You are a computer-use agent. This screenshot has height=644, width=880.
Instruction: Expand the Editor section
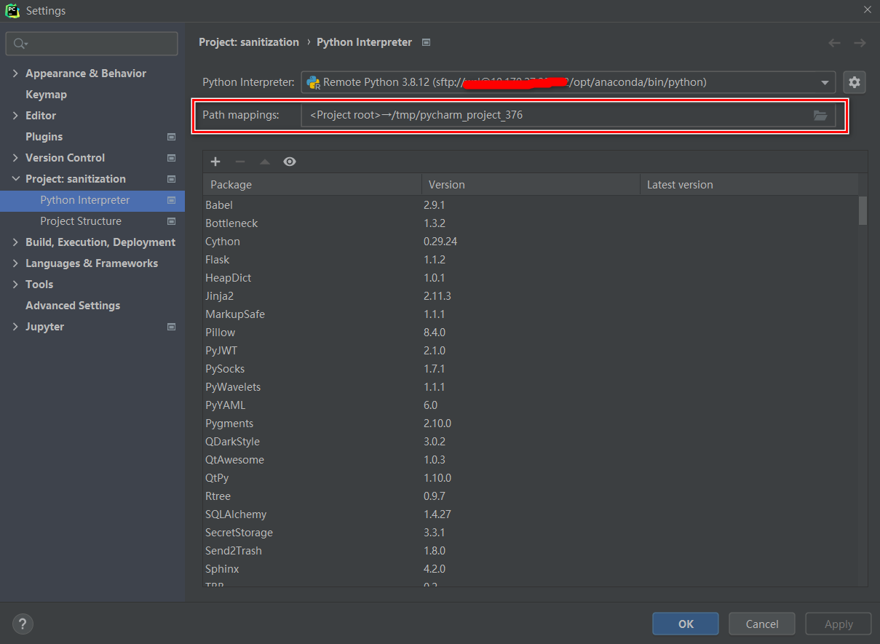tap(15, 116)
